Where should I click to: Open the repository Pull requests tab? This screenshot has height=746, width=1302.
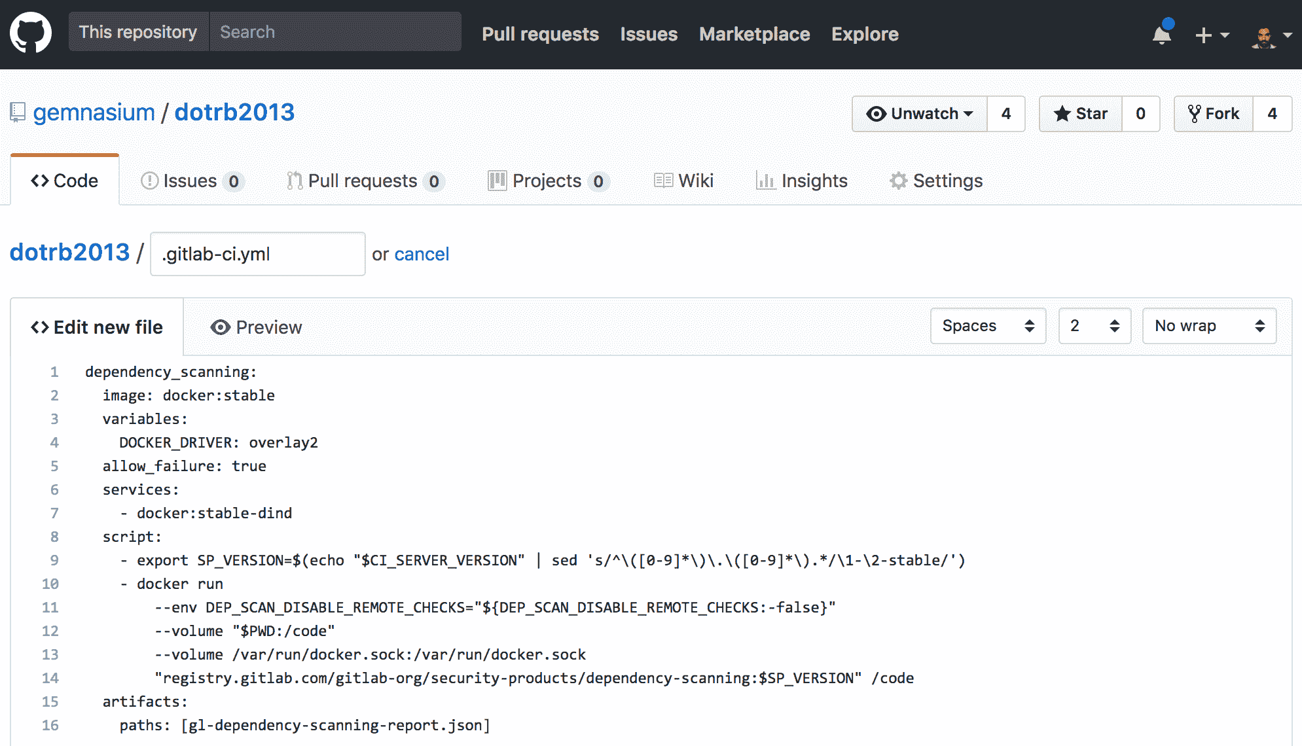click(366, 181)
